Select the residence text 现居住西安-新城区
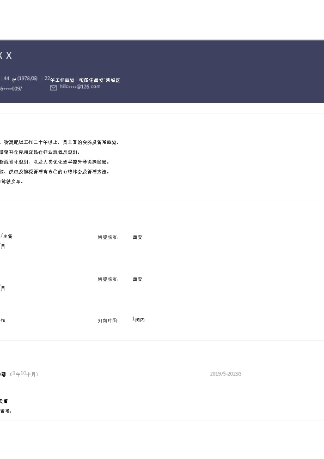324x459 pixels. pos(100,80)
